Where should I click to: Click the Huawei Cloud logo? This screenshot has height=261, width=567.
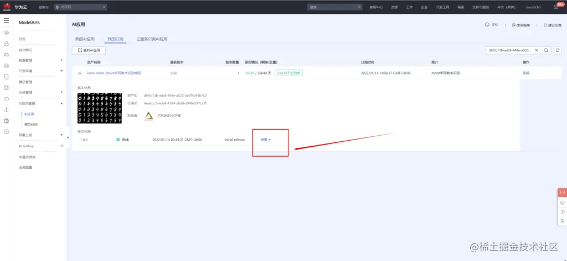click(7, 7)
